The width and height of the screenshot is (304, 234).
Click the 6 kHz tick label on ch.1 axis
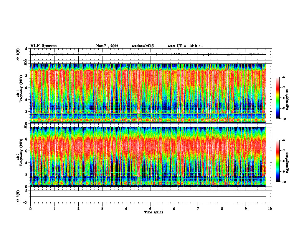coord(27,88)
